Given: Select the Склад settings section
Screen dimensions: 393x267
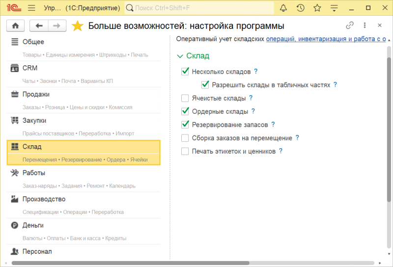Looking at the screenshot, I should pos(84,153).
